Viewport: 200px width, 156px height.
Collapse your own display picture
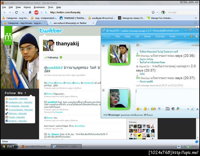click(x=103, y=90)
